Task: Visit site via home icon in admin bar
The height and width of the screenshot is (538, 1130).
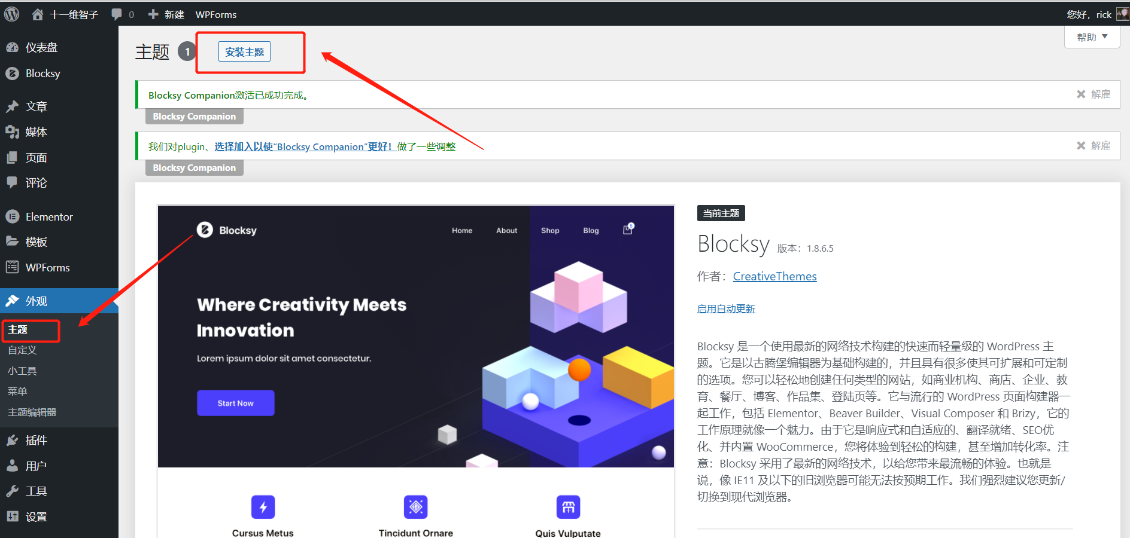Action: (x=38, y=14)
